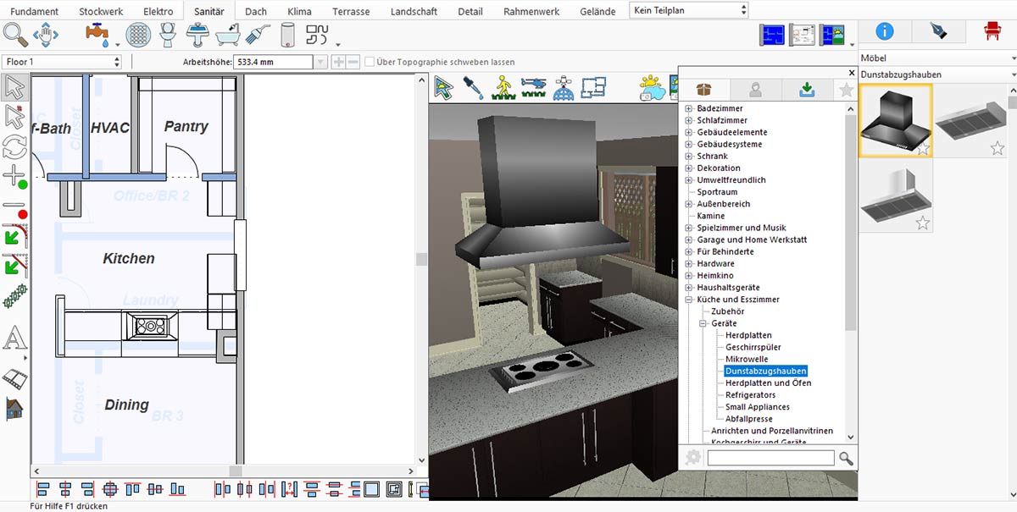Open the dome aerial view tool
Viewport: 1017px width, 512px height.
coord(564,87)
